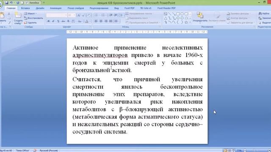Click the Восстановить slide button
271x152 pixels.
click(x=33, y=18)
